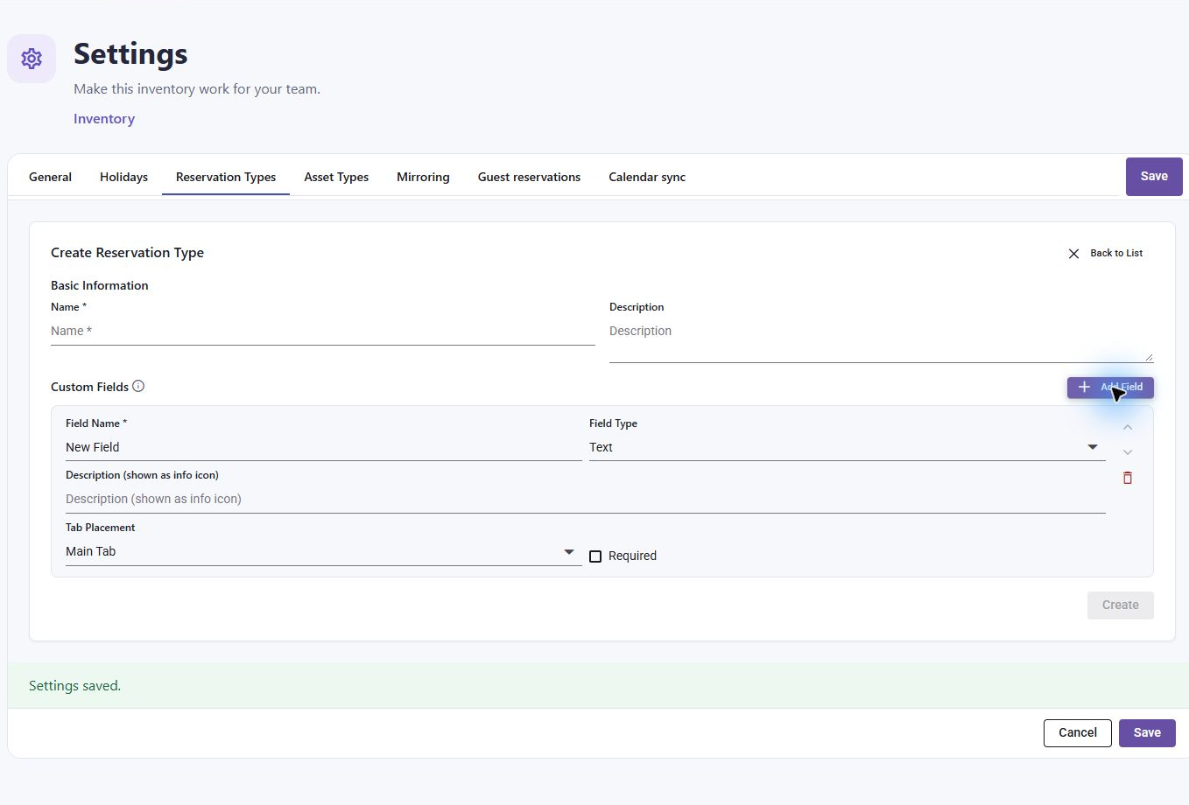Focus the Name input field
The image size is (1189, 805).
pyautogui.click(x=323, y=332)
